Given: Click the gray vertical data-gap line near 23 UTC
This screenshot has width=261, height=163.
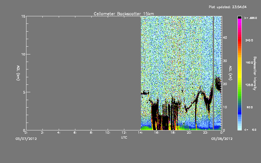Looking at the screenshot, I should pos(213,73).
